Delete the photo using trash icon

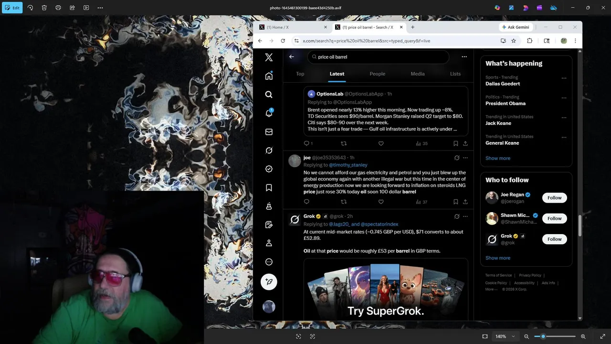tap(44, 8)
